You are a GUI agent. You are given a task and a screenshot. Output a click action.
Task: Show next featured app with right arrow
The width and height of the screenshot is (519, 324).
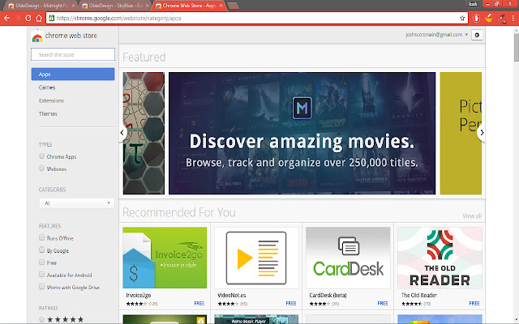pyautogui.click(x=482, y=132)
